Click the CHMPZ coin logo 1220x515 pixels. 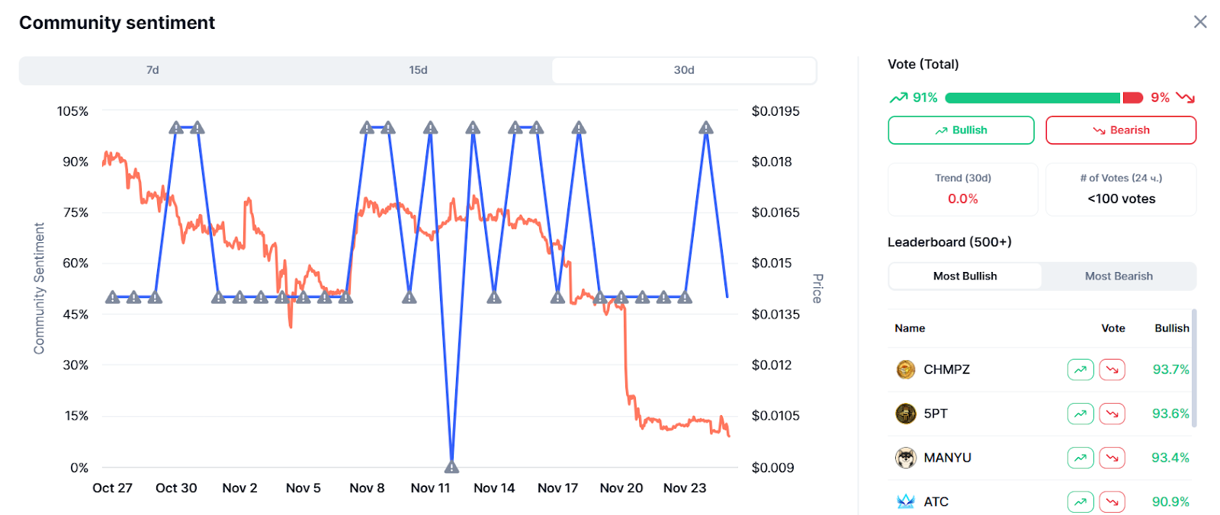(906, 369)
